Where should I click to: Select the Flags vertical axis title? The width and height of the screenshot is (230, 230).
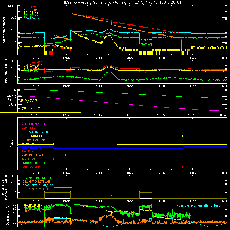point(12,143)
